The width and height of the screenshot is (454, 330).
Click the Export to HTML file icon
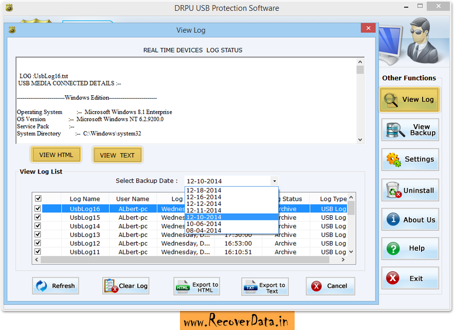click(183, 286)
